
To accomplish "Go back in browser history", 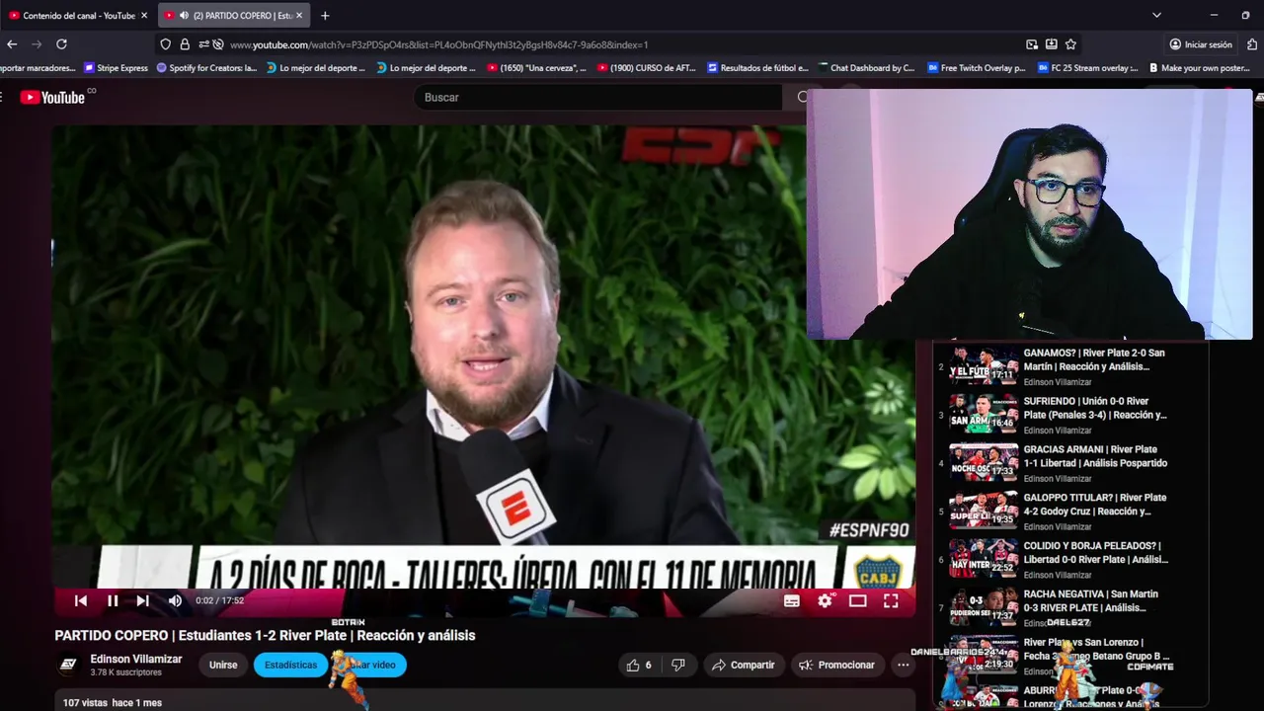I will click(12, 44).
